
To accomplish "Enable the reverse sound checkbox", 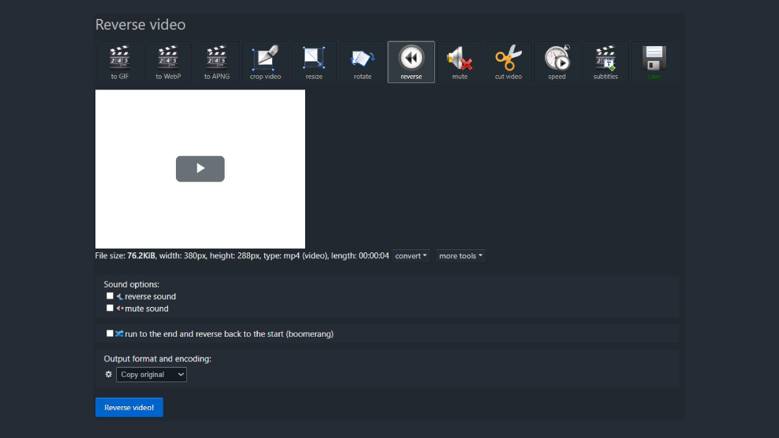I will (110, 296).
